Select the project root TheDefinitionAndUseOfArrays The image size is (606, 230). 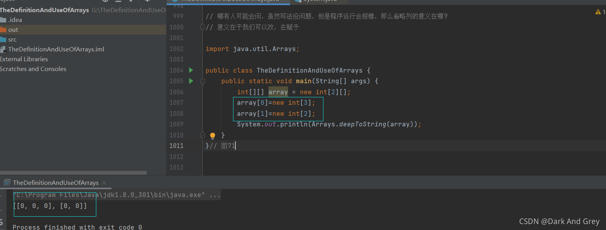44,10
